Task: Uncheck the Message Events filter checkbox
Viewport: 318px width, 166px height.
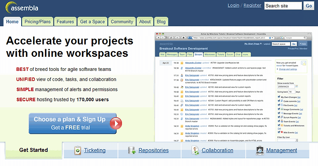Action: click(279, 113)
